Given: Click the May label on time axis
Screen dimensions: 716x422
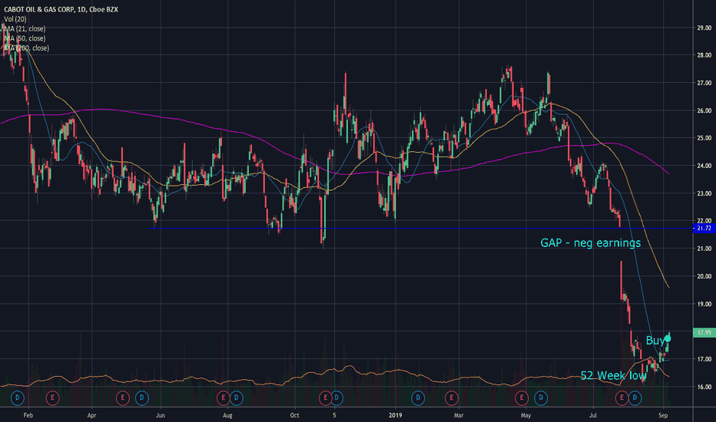Looking at the screenshot, I should [525, 415].
